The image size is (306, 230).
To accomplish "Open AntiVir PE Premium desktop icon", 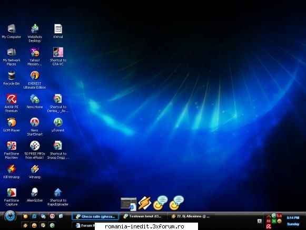I will pos(11,103).
